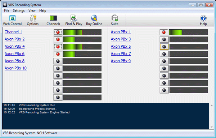Click the status bar text 'VRS Recording System NCH Software'
The image size is (216, 138).
click(x=30, y=133)
